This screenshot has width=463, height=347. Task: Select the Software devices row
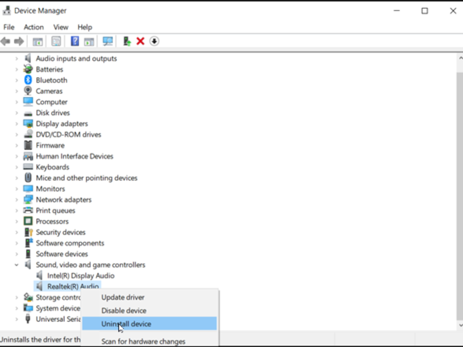coord(62,254)
